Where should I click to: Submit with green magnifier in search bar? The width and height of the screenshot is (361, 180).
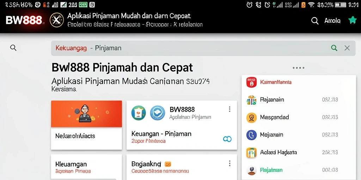334,48
